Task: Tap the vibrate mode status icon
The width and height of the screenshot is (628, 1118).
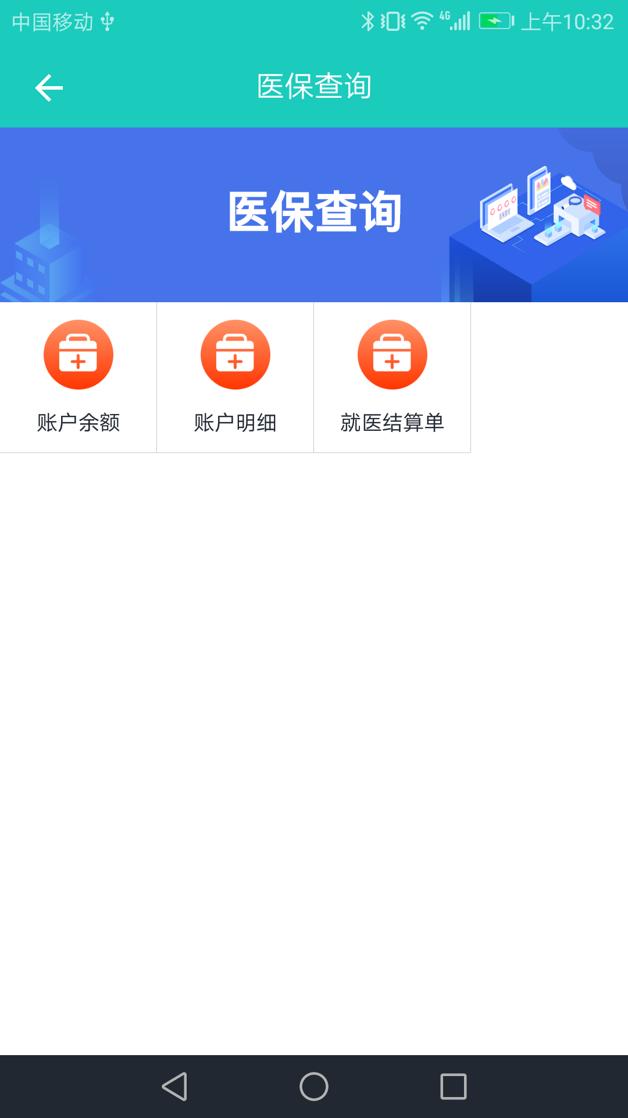Action: 393,22
